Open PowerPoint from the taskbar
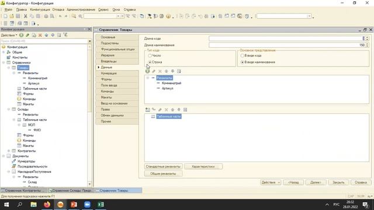Viewport: 374px width, 210px height. pyautogui.click(x=74, y=205)
